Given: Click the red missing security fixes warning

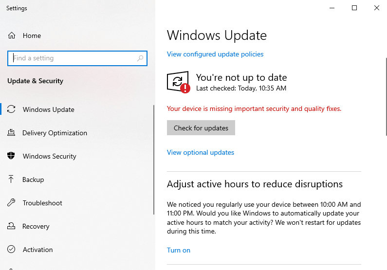Looking at the screenshot, I should (254, 109).
